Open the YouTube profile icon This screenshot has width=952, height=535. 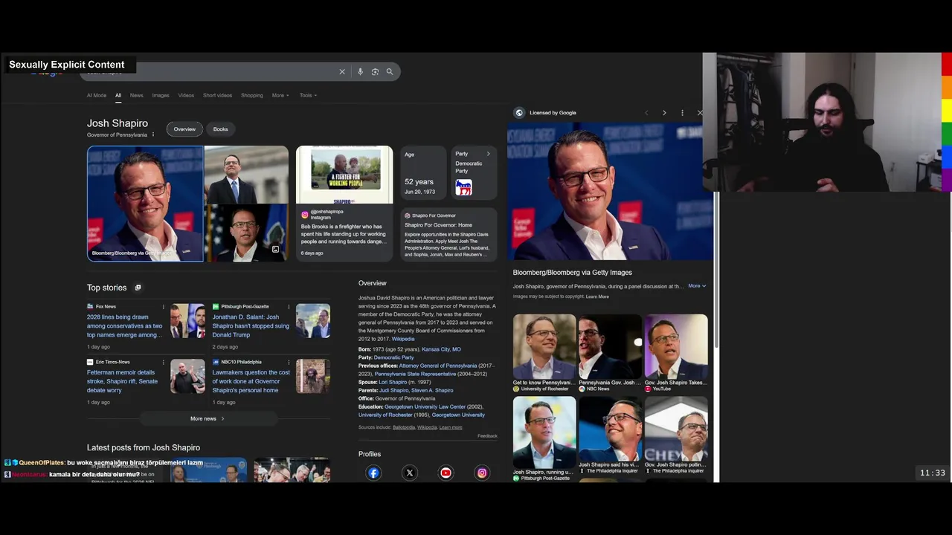[446, 473]
